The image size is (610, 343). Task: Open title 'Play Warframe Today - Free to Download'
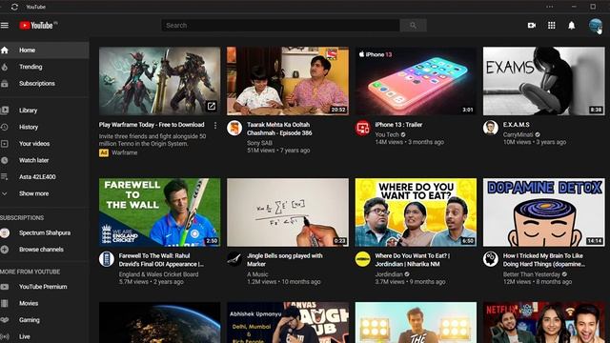click(x=152, y=125)
